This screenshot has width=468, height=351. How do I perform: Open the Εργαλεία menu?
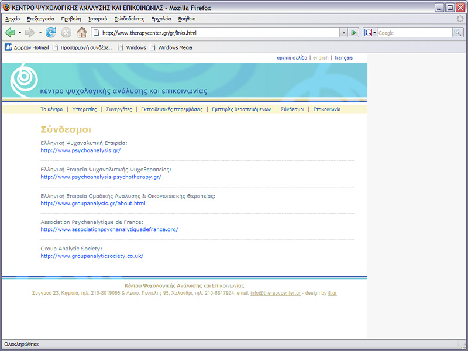point(161,19)
